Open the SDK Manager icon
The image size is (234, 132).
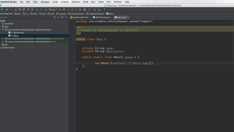(99, 10)
